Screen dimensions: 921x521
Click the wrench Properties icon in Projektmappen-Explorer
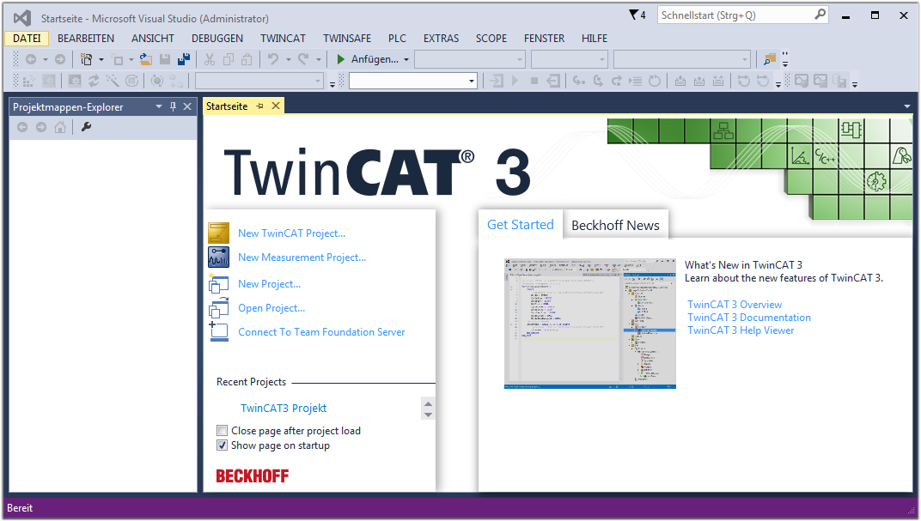(85, 126)
